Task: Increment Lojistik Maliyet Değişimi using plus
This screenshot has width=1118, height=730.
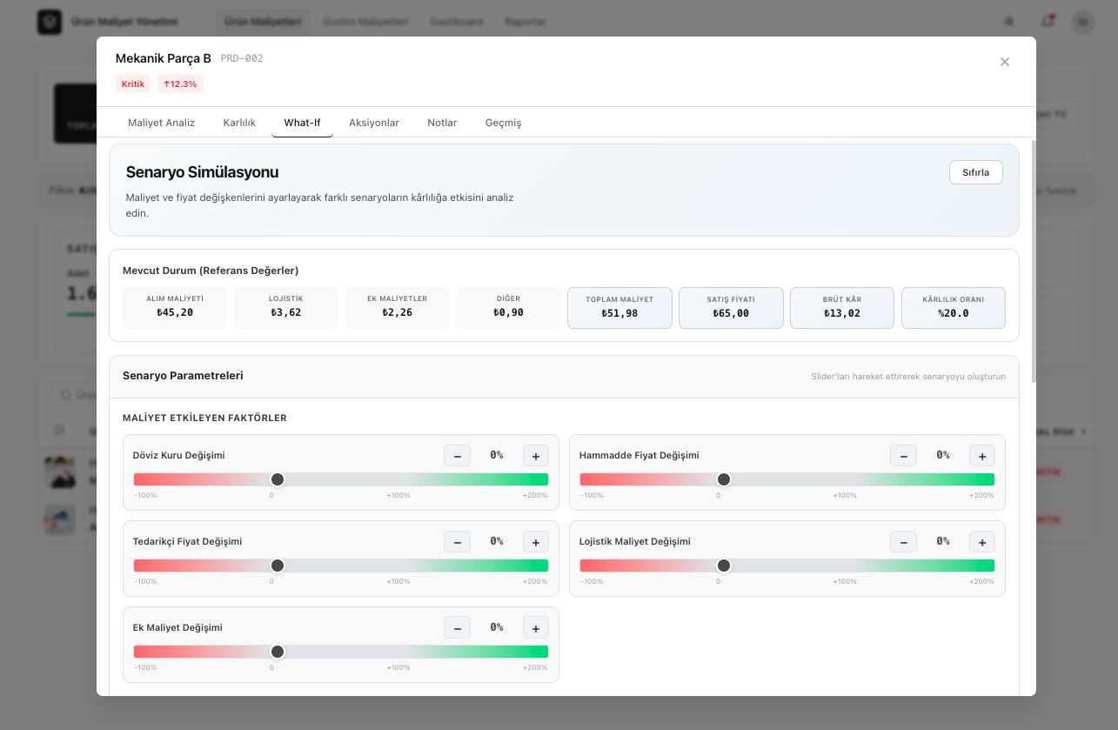Action: pyautogui.click(x=981, y=541)
